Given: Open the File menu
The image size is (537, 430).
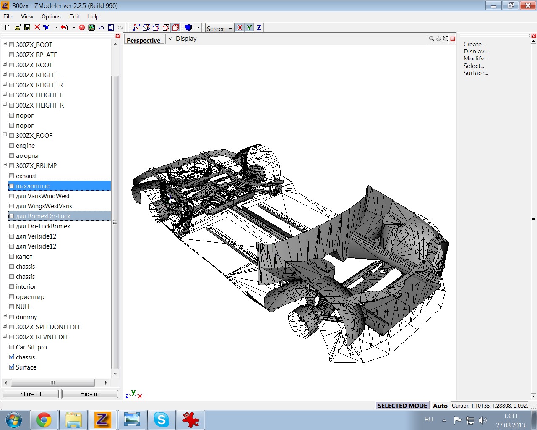Looking at the screenshot, I should pos(8,16).
